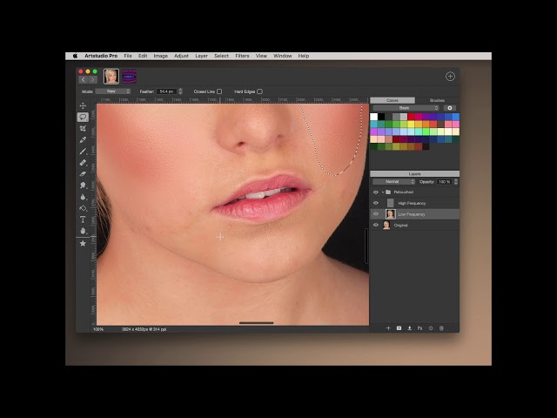Open the Image menu
The image size is (557, 418).
point(160,56)
